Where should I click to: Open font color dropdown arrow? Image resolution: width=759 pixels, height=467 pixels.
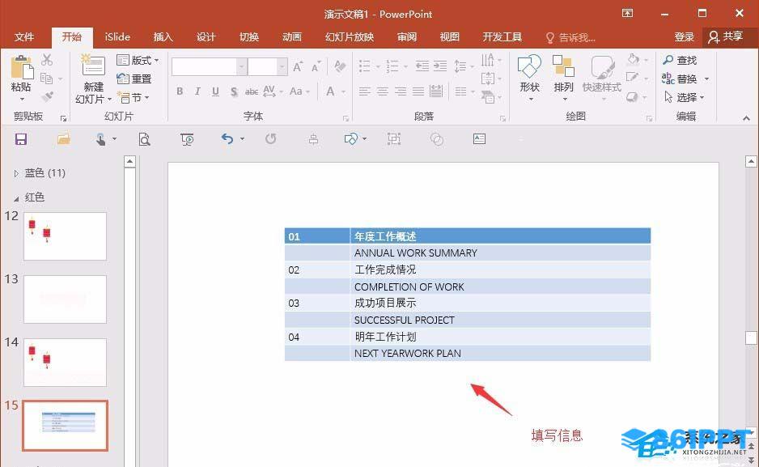click(343, 91)
